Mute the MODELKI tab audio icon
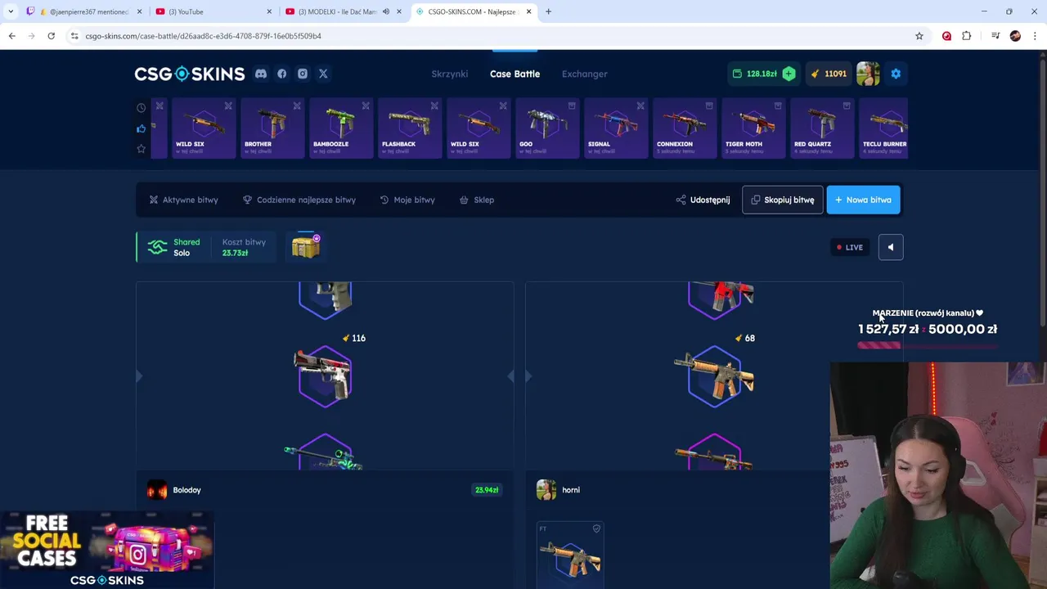1047x589 pixels. (386, 11)
